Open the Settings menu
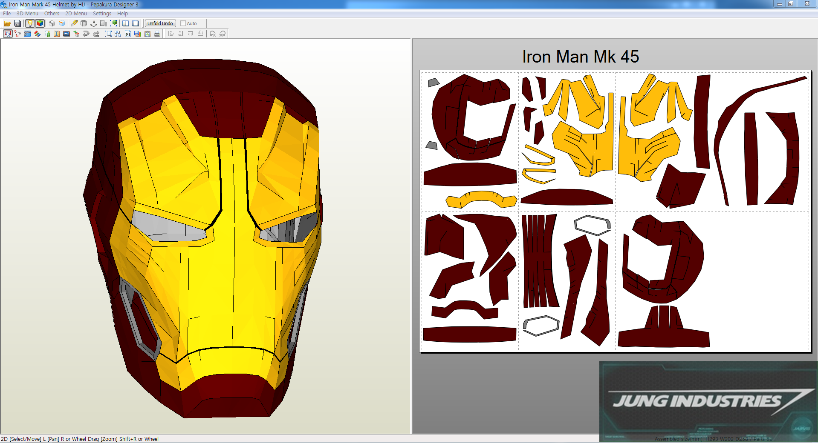818x443 pixels. pyautogui.click(x=102, y=14)
